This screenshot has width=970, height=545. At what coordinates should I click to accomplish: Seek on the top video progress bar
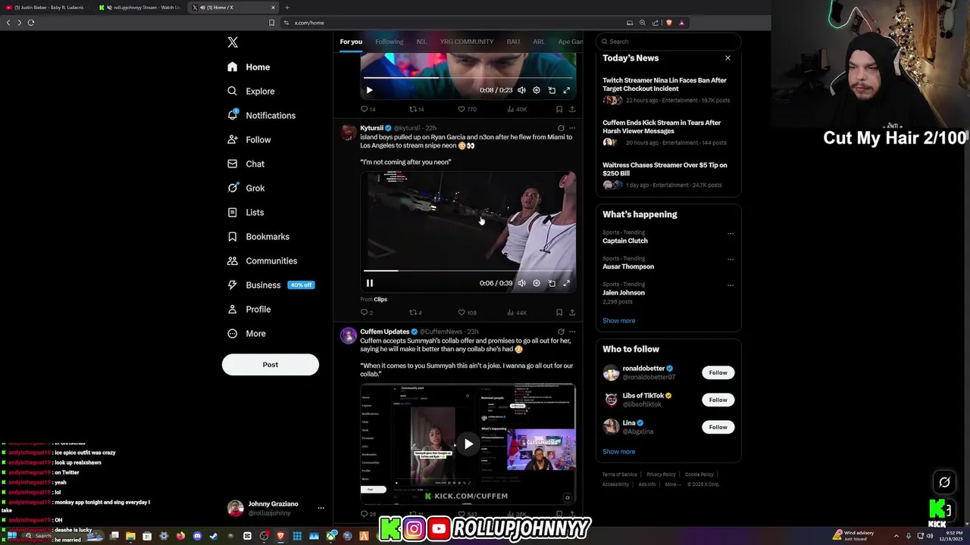coord(468,77)
